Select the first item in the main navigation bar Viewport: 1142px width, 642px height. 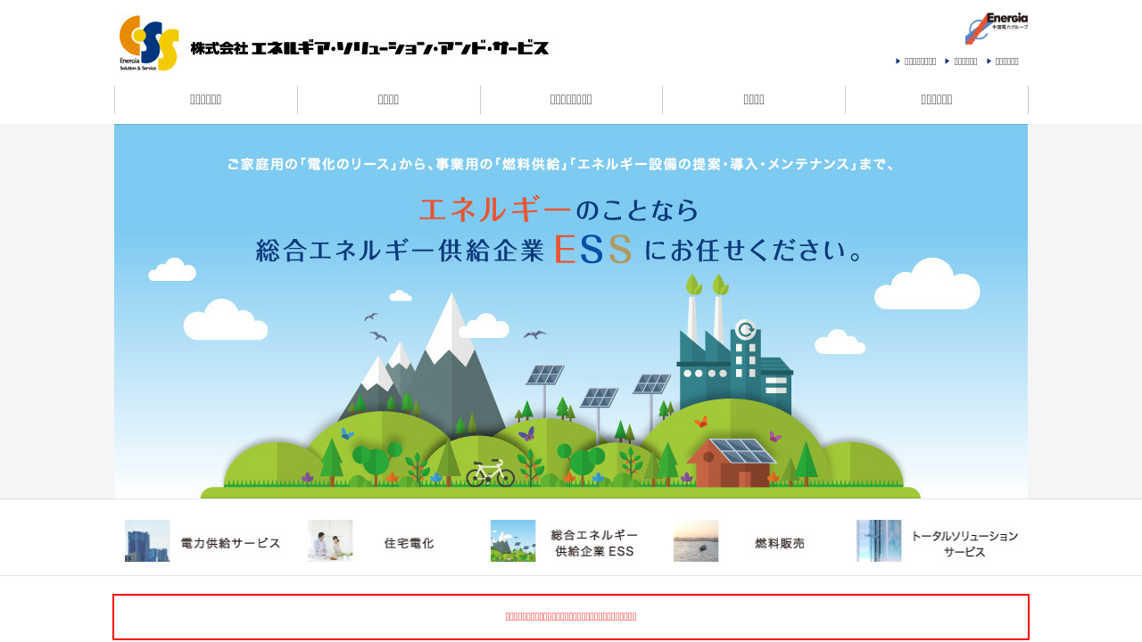(206, 100)
